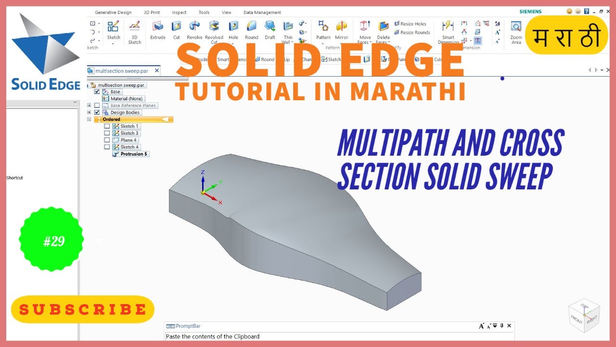Decrease PromptBar font size

(488, 326)
